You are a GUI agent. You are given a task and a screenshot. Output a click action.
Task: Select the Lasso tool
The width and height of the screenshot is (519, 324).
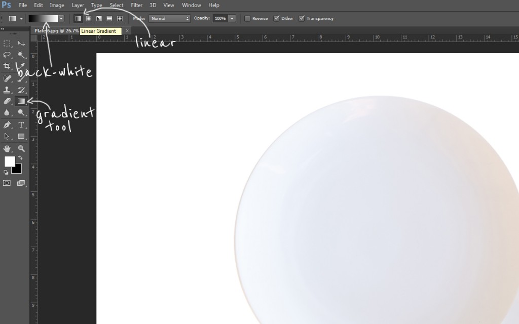7,53
